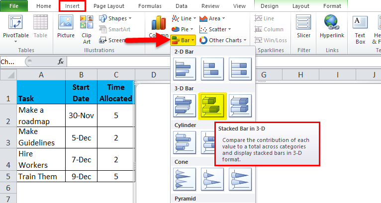Viewport: 381px width, 203px height.
Task: Select cell 'Make a roadmap'
Action: (41, 116)
